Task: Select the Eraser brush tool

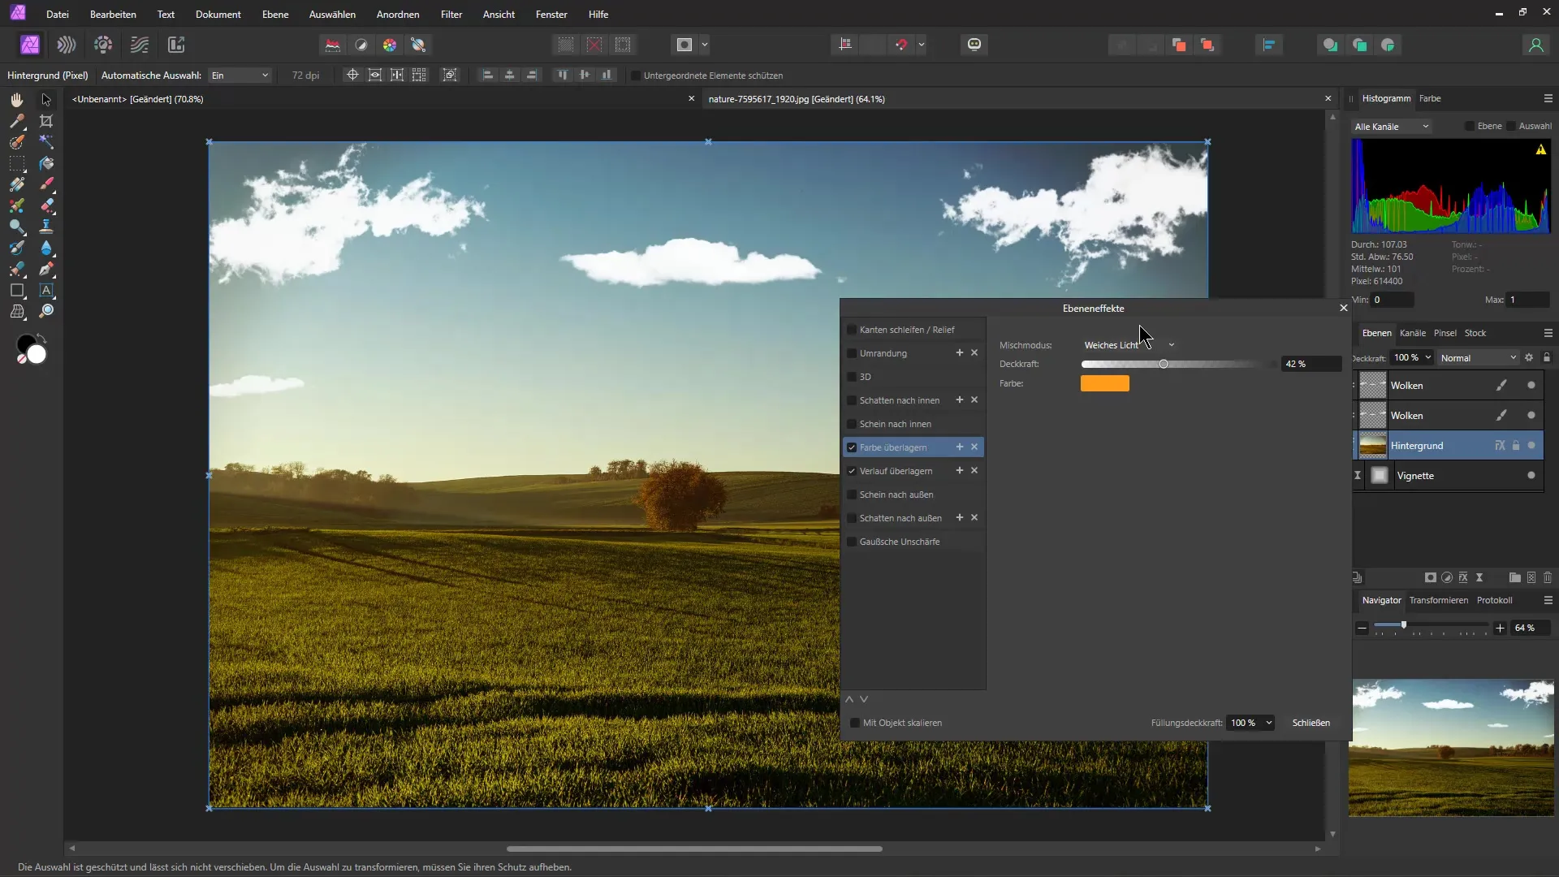Action: click(46, 205)
